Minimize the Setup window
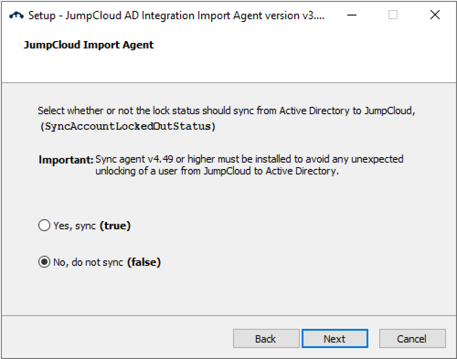Screen dimensions: 457x359 point(351,15)
